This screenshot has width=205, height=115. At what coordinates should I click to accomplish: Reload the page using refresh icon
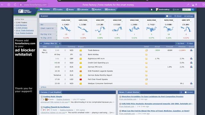point(15,5)
